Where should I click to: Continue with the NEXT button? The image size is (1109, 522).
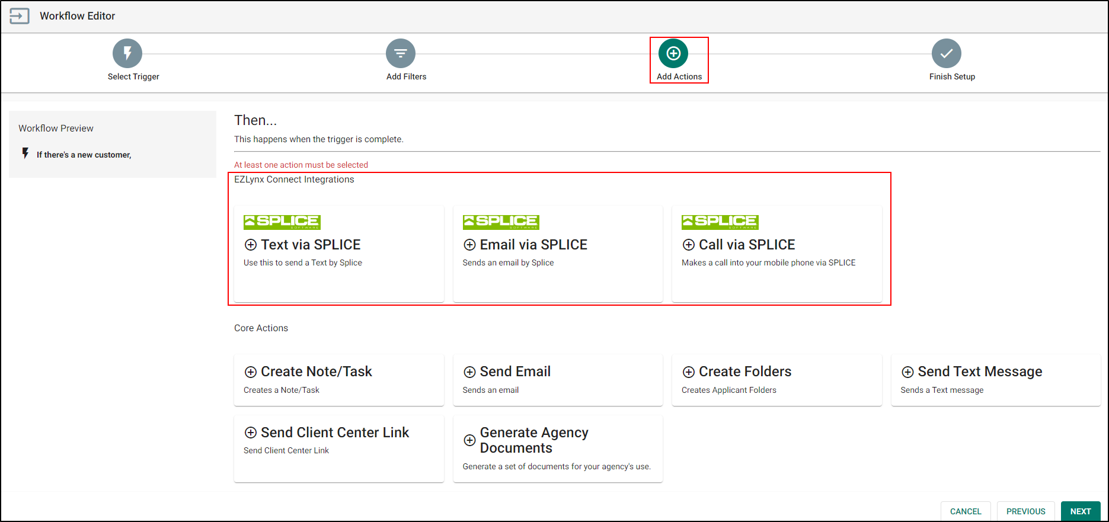(1081, 511)
